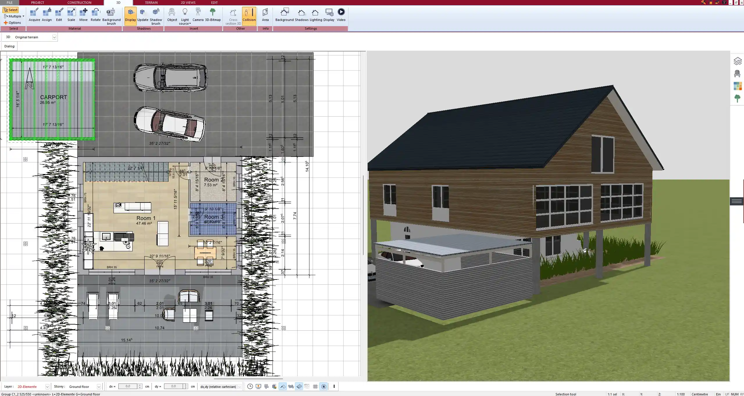
Task: Insert an Object from ribbon
Action: [172, 15]
